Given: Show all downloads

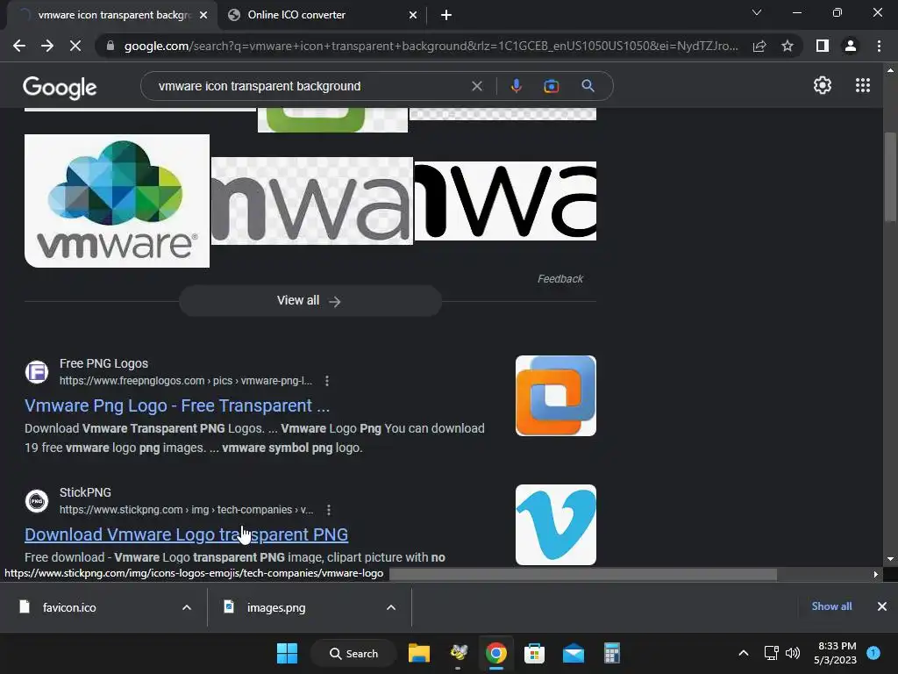Looking at the screenshot, I should click(x=831, y=606).
